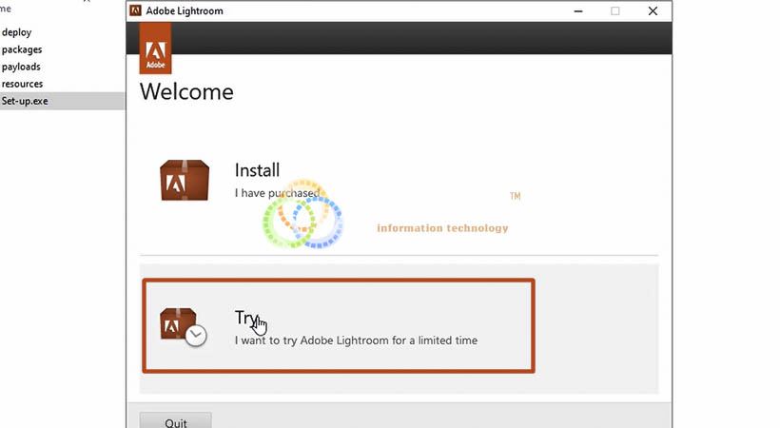This screenshot has width=780, height=428.
Task: Click the Try package with clock icon
Action: [183, 327]
